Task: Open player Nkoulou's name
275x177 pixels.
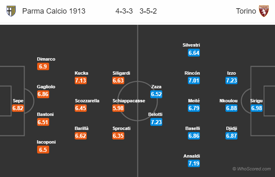Action: point(228,101)
